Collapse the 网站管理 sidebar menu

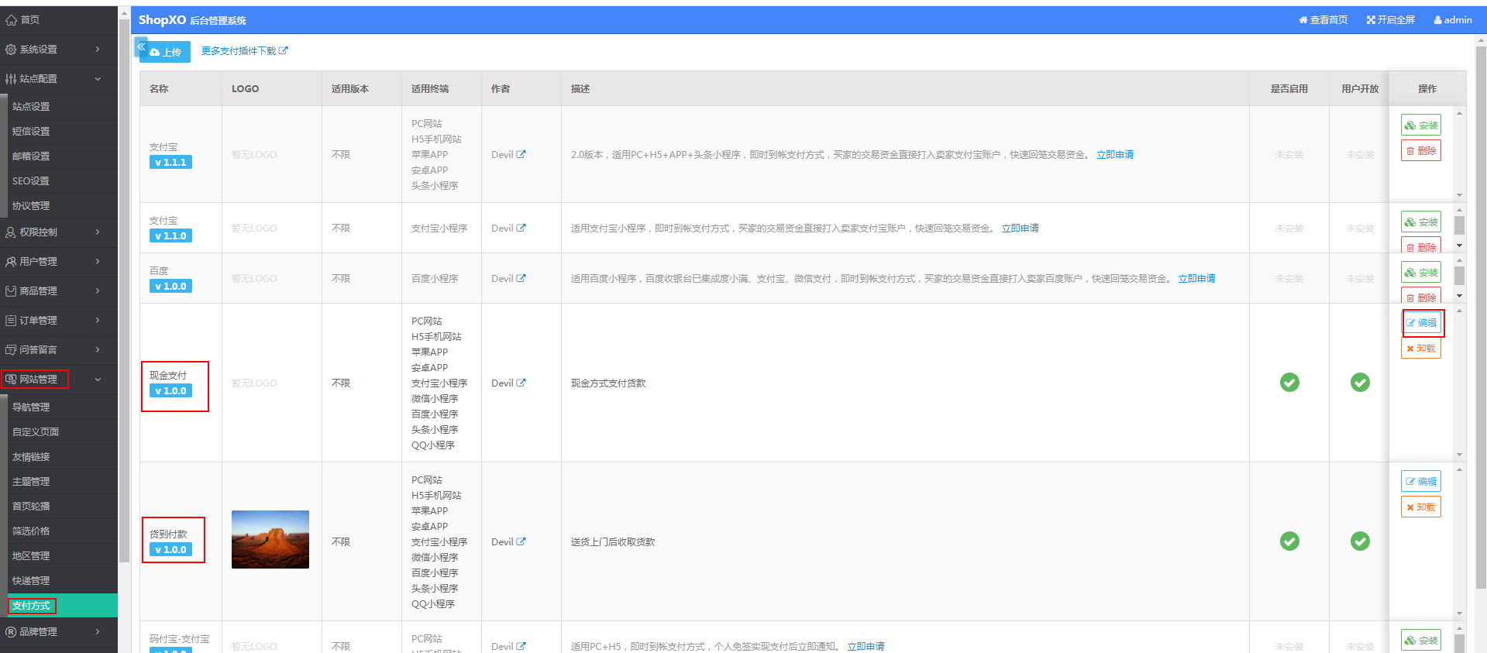(x=58, y=380)
